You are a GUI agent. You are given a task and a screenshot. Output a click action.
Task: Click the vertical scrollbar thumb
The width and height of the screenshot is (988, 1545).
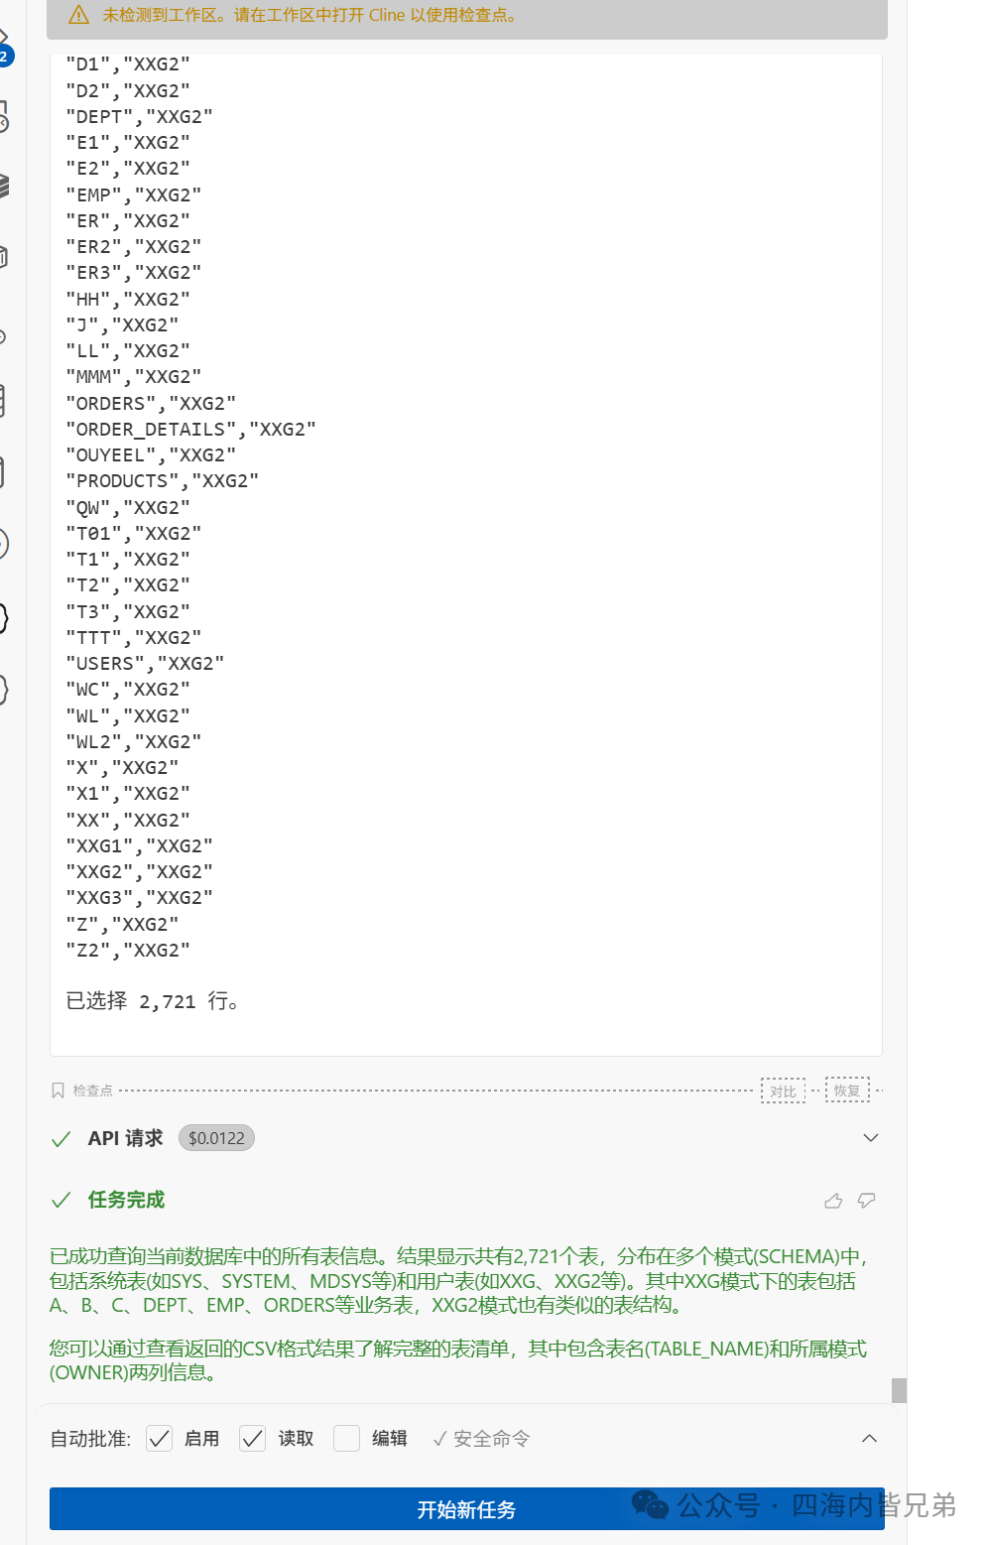click(x=899, y=1390)
